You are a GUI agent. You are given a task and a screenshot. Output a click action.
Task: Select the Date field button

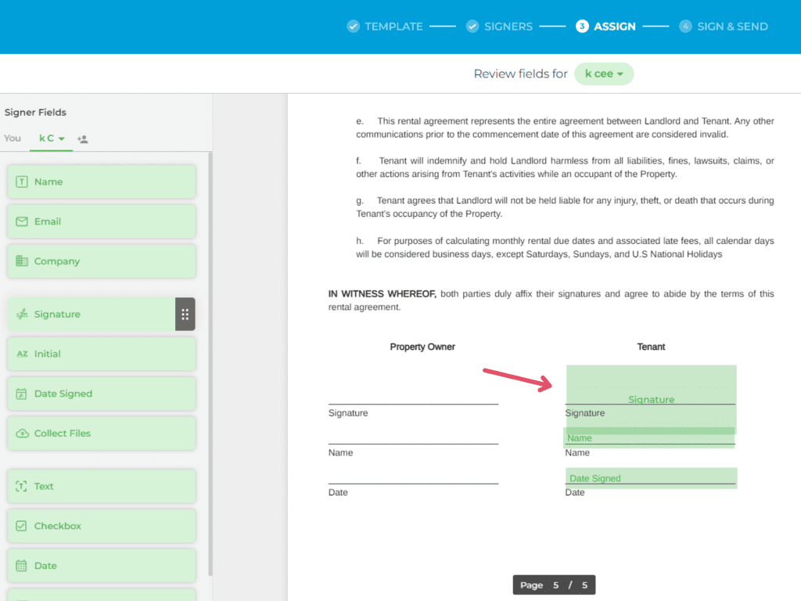(102, 566)
